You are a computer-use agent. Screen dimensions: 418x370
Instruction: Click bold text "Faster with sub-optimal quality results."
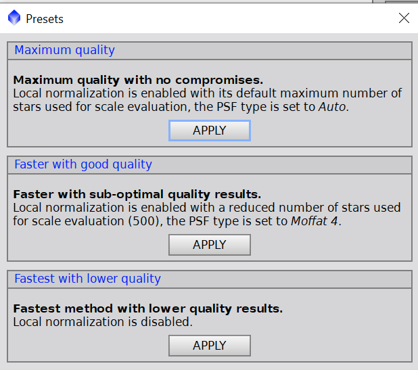pos(137,195)
